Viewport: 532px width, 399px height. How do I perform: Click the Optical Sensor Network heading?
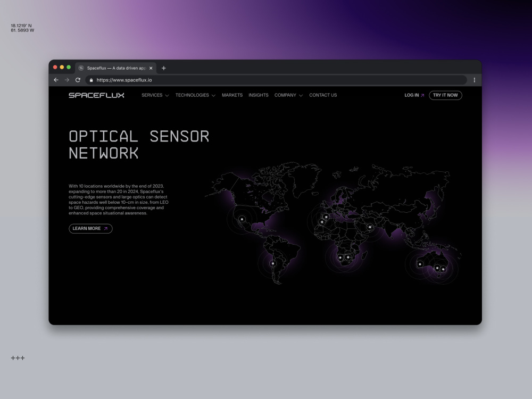pyautogui.click(x=139, y=145)
